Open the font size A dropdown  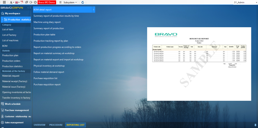click(11, 2)
